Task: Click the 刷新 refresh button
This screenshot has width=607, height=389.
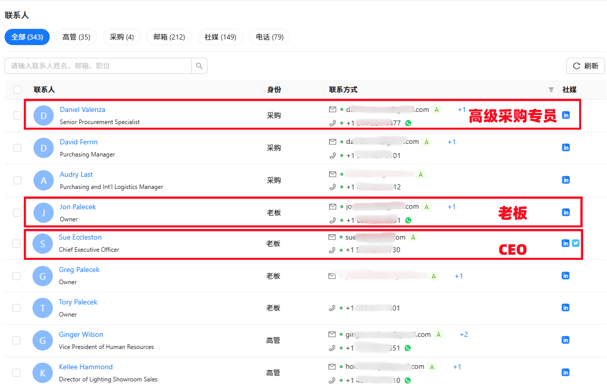Action: [x=585, y=66]
